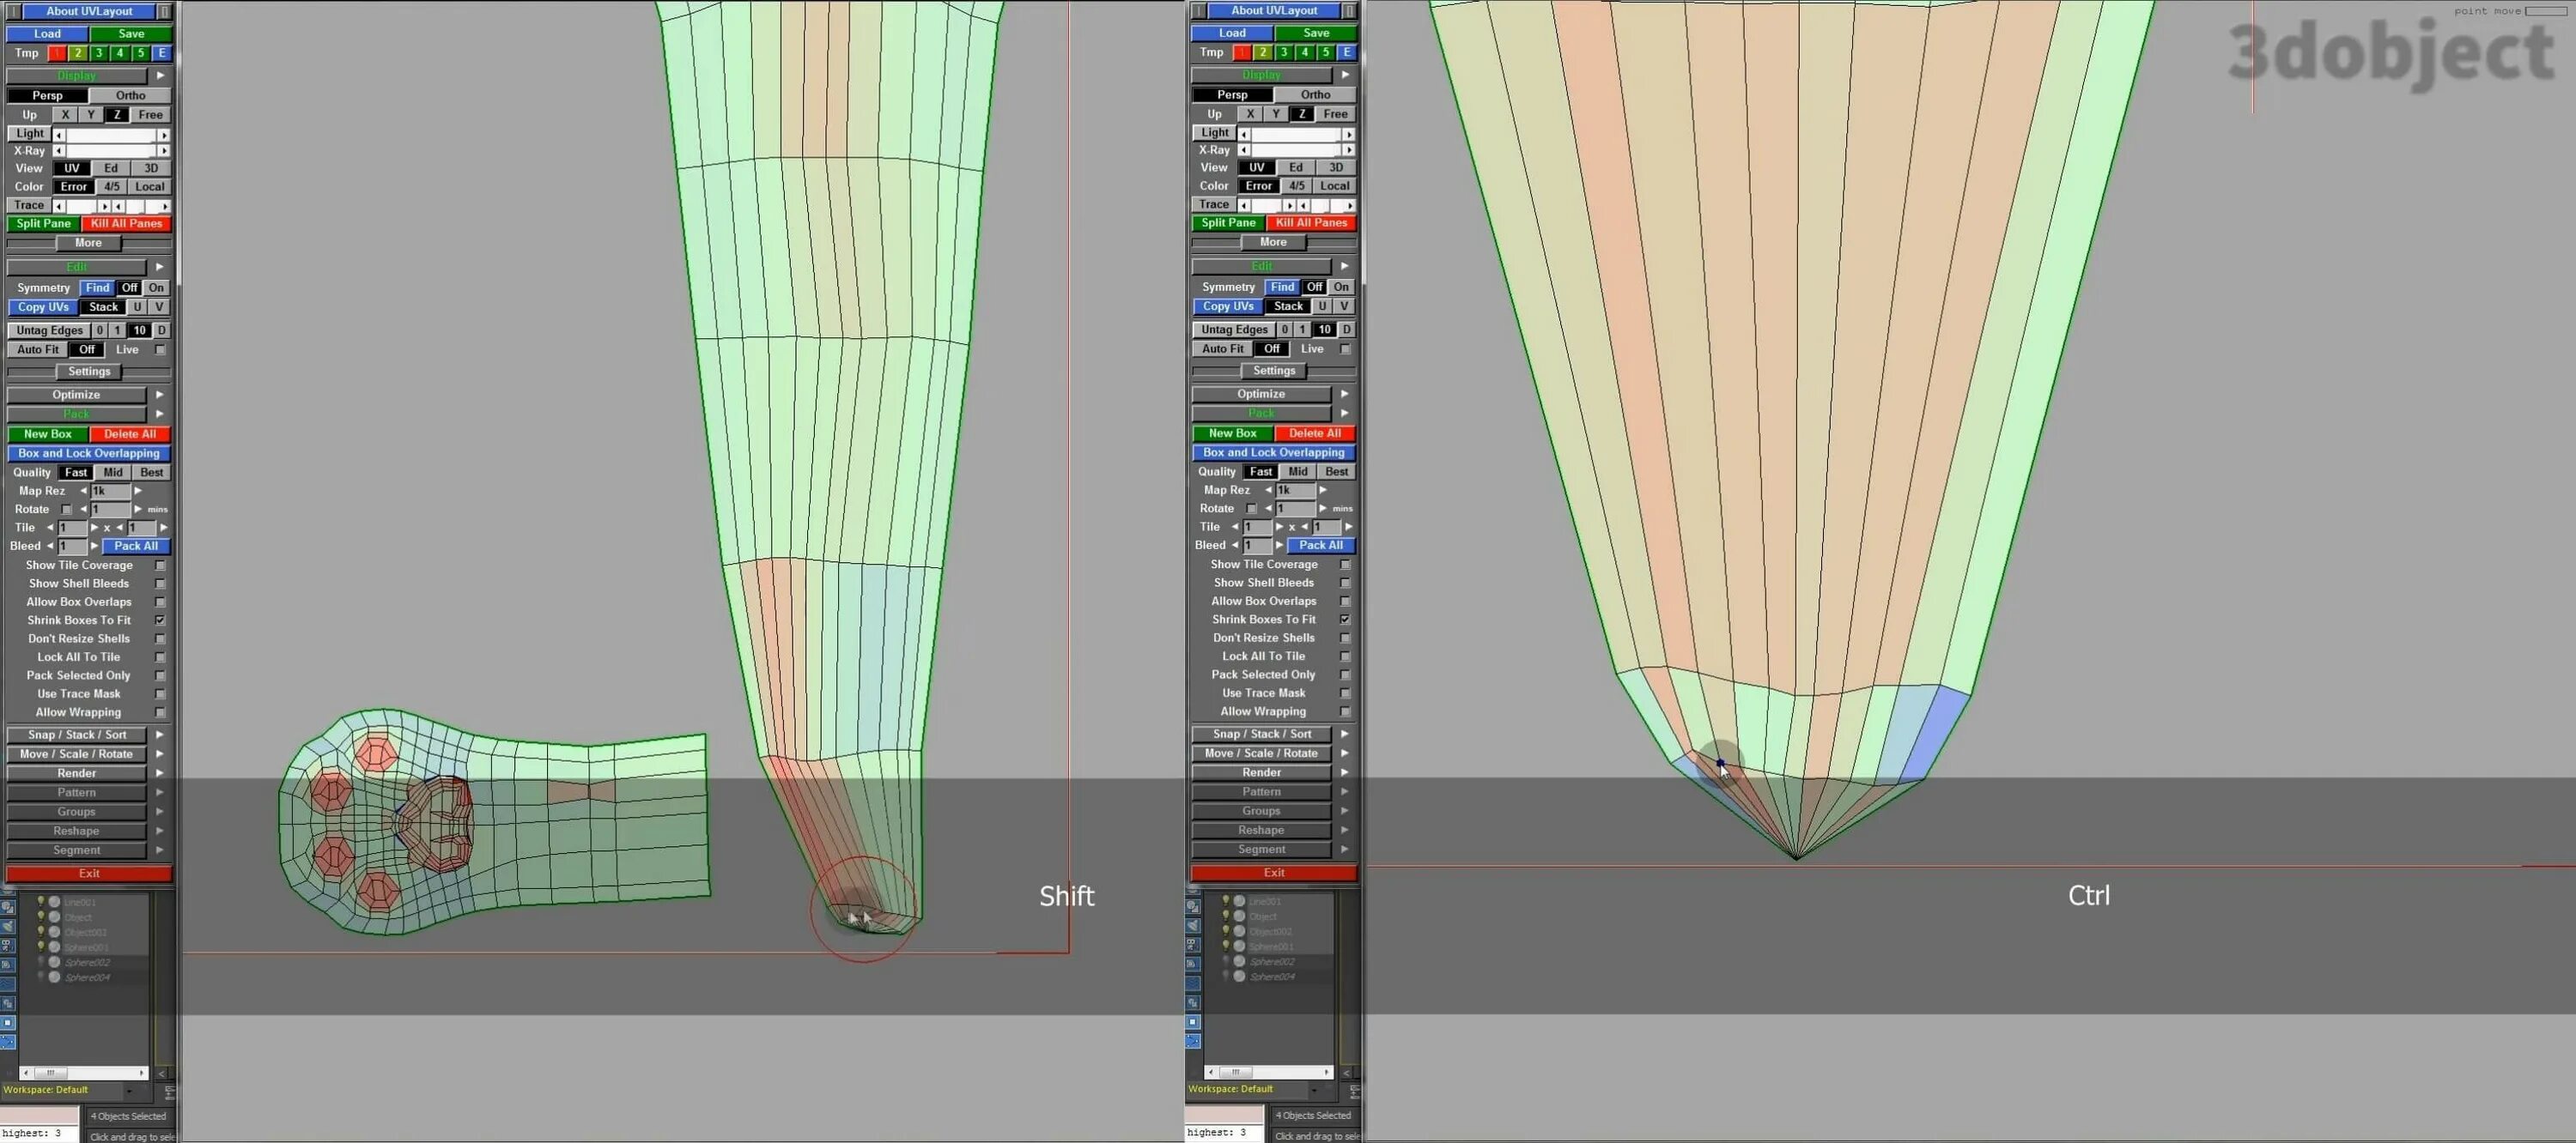Select red Tmp slot 1 in left panel

(57, 53)
